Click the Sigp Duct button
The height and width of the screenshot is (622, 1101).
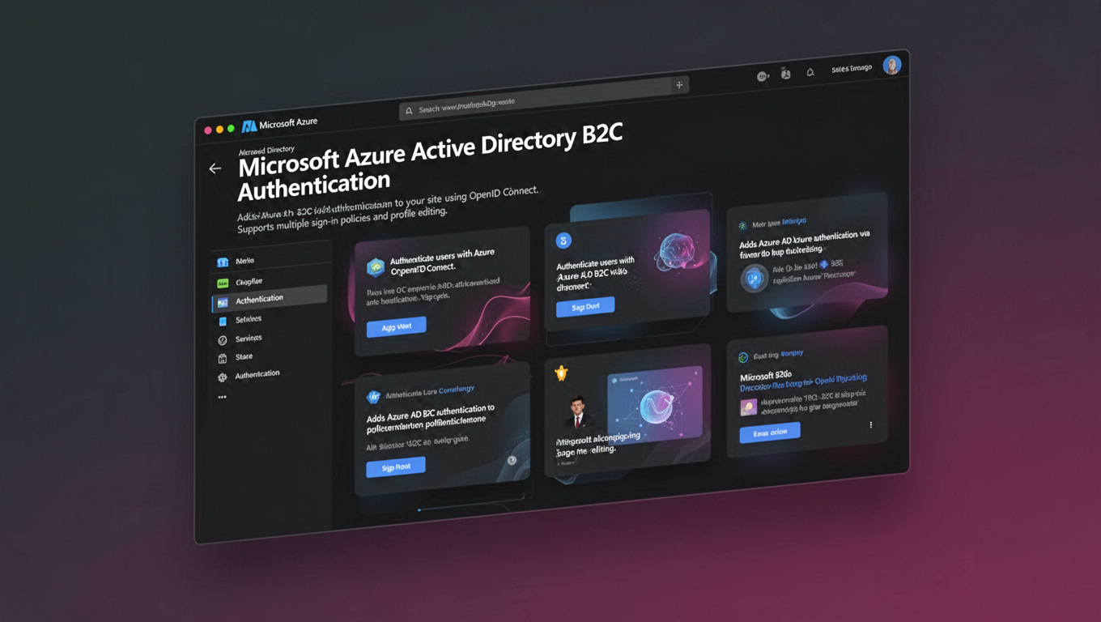pyautogui.click(x=585, y=307)
